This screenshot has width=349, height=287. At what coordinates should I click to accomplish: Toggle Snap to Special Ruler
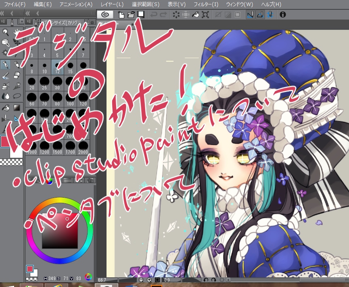pos(260,14)
